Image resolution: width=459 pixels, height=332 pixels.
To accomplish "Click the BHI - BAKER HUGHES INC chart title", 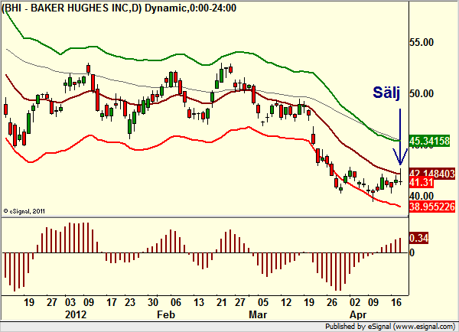I will point(119,8).
